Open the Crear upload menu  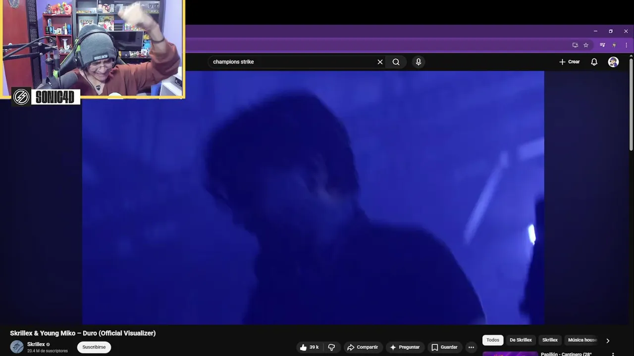569,62
